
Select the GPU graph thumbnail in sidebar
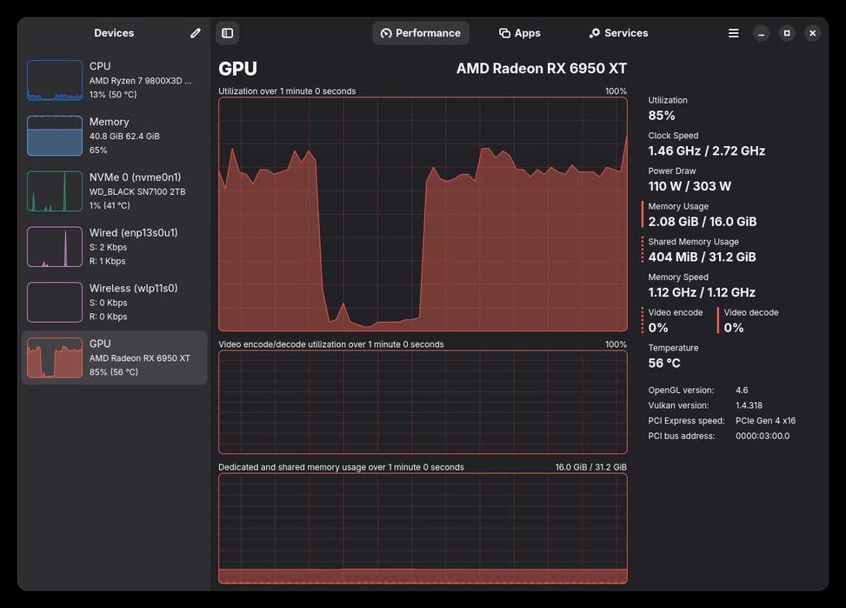tap(55, 358)
